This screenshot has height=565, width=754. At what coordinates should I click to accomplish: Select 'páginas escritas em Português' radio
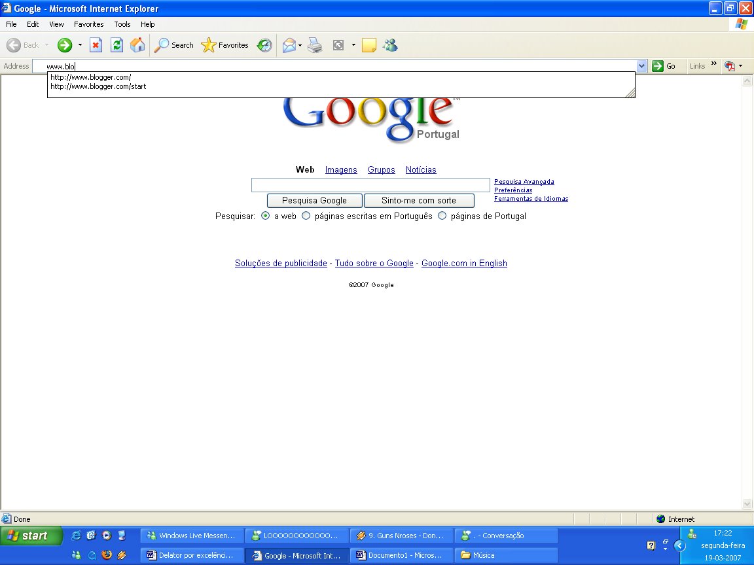tap(306, 216)
